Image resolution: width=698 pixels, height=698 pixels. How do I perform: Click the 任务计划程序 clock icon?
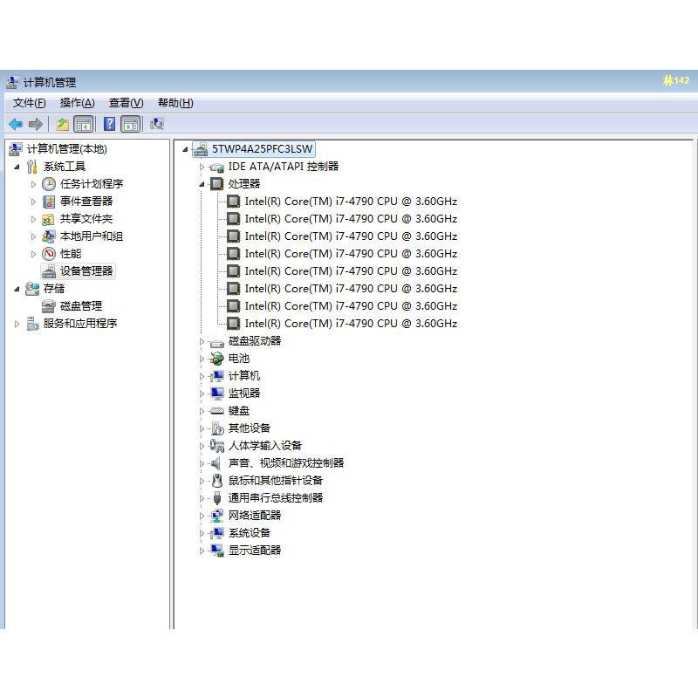coord(49,184)
